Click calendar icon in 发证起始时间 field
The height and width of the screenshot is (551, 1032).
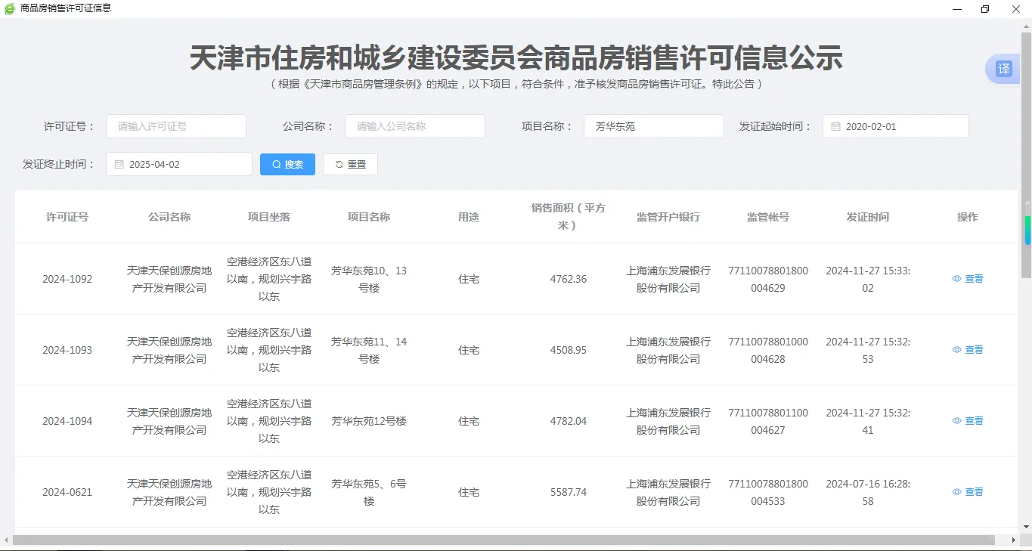[835, 126]
